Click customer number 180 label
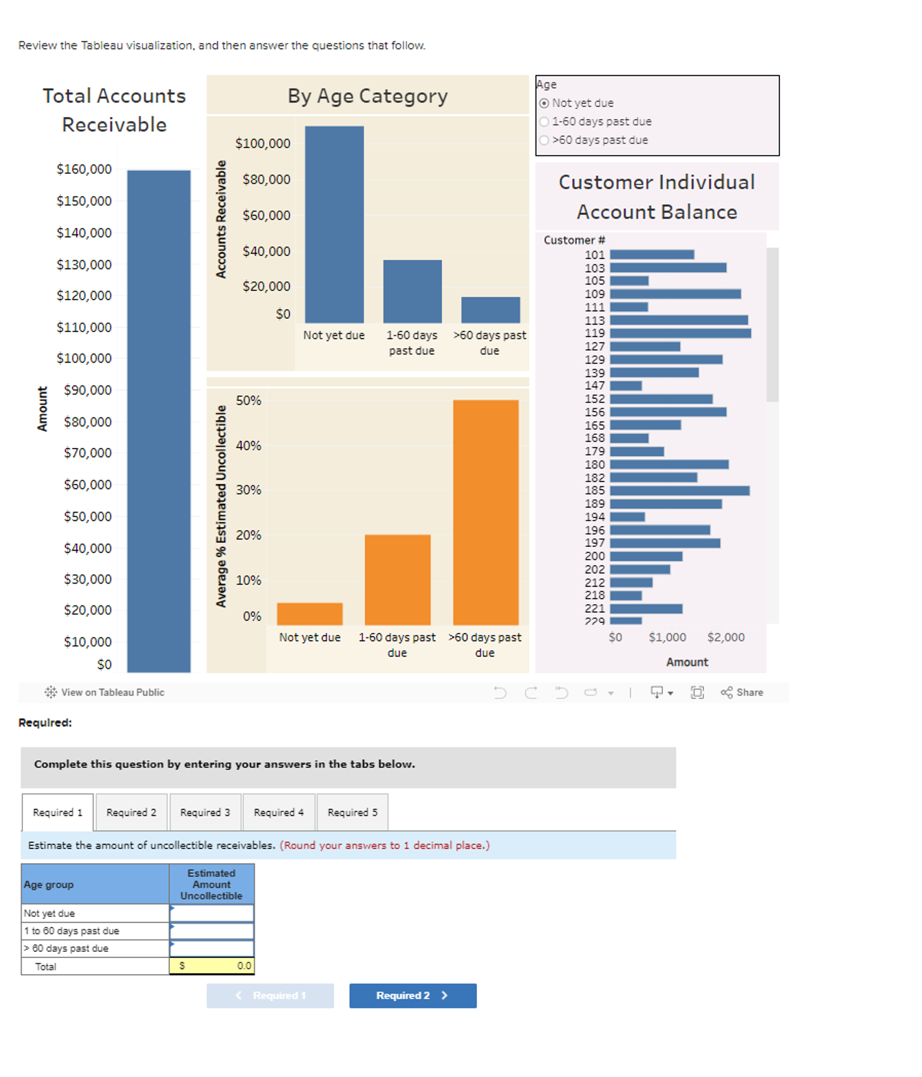This screenshot has height=1077, width=922. coord(595,465)
